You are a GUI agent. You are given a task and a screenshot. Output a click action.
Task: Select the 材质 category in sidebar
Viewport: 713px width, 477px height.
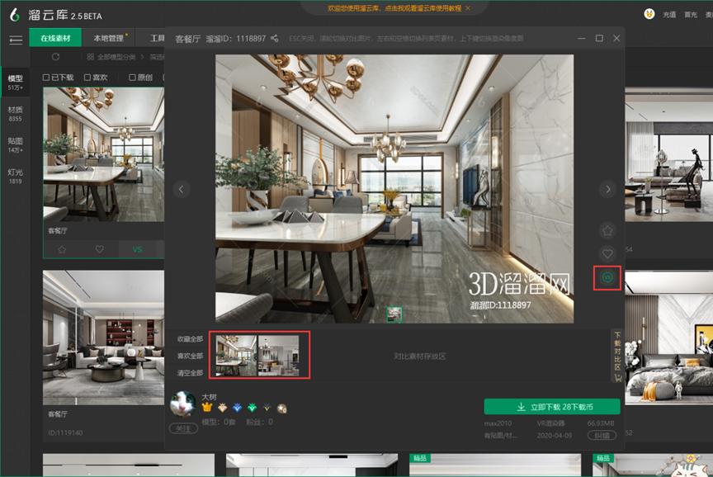coord(15,113)
